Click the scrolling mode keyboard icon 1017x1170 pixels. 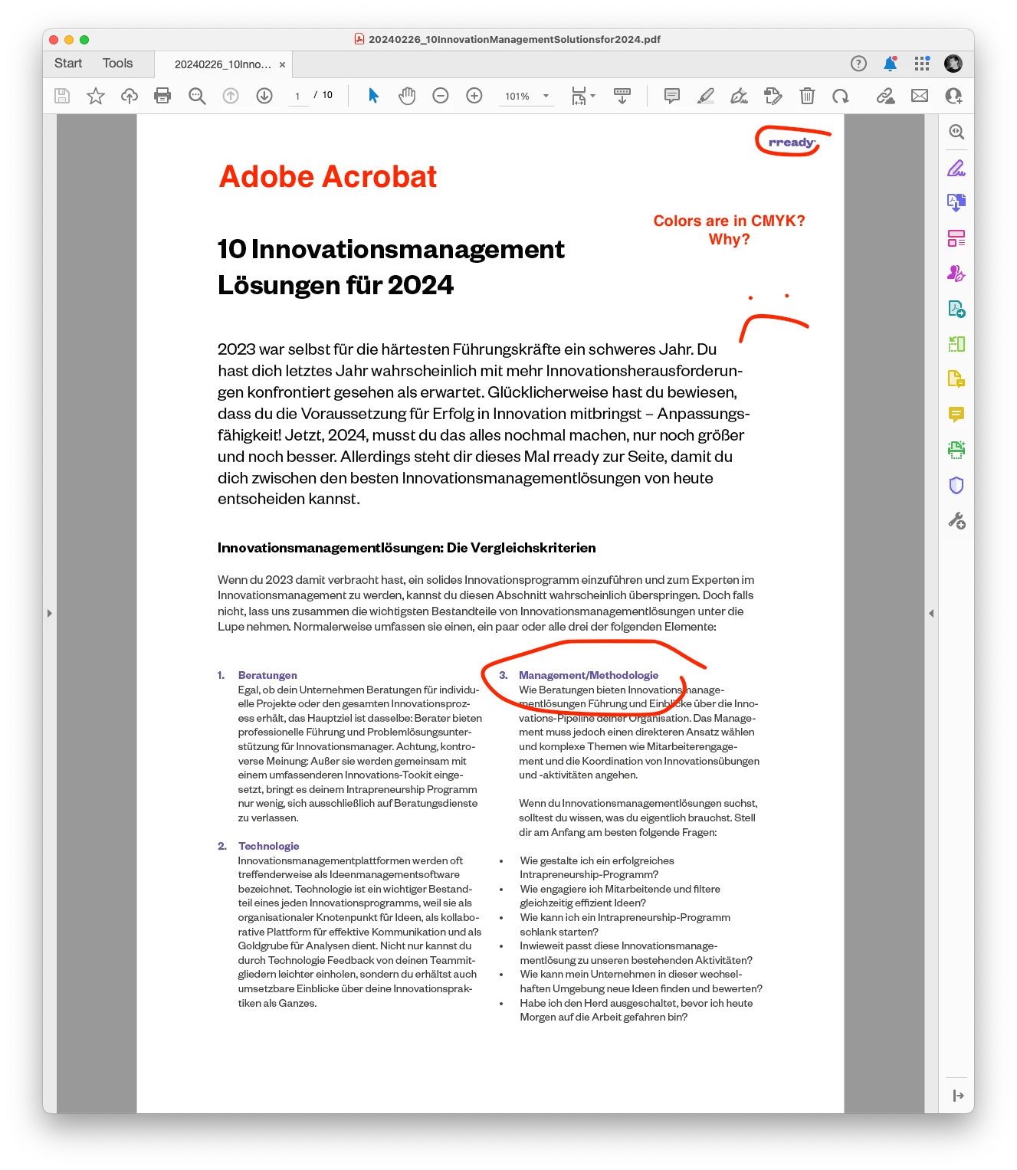pyautogui.click(x=622, y=96)
